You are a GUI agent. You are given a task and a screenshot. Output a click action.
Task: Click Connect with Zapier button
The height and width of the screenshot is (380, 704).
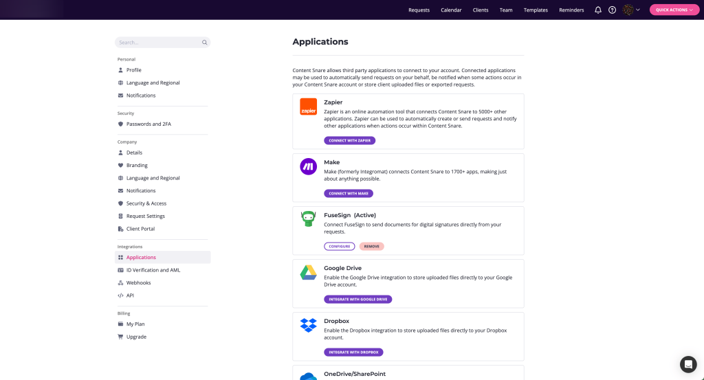click(350, 140)
